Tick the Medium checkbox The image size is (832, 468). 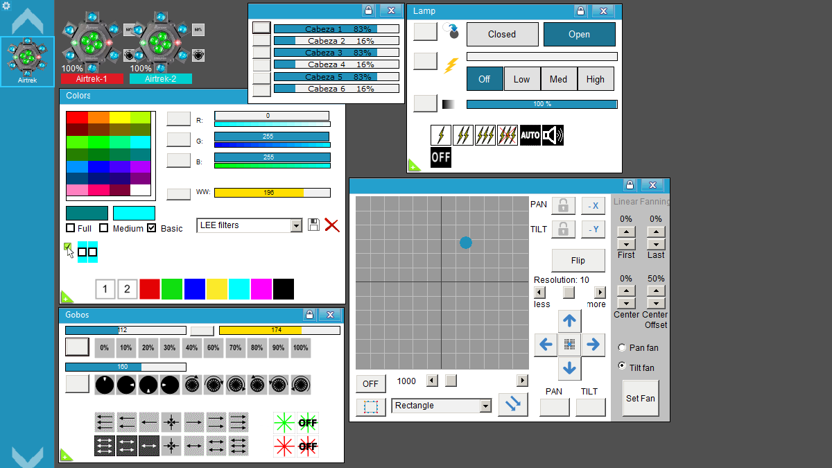pos(103,227)
